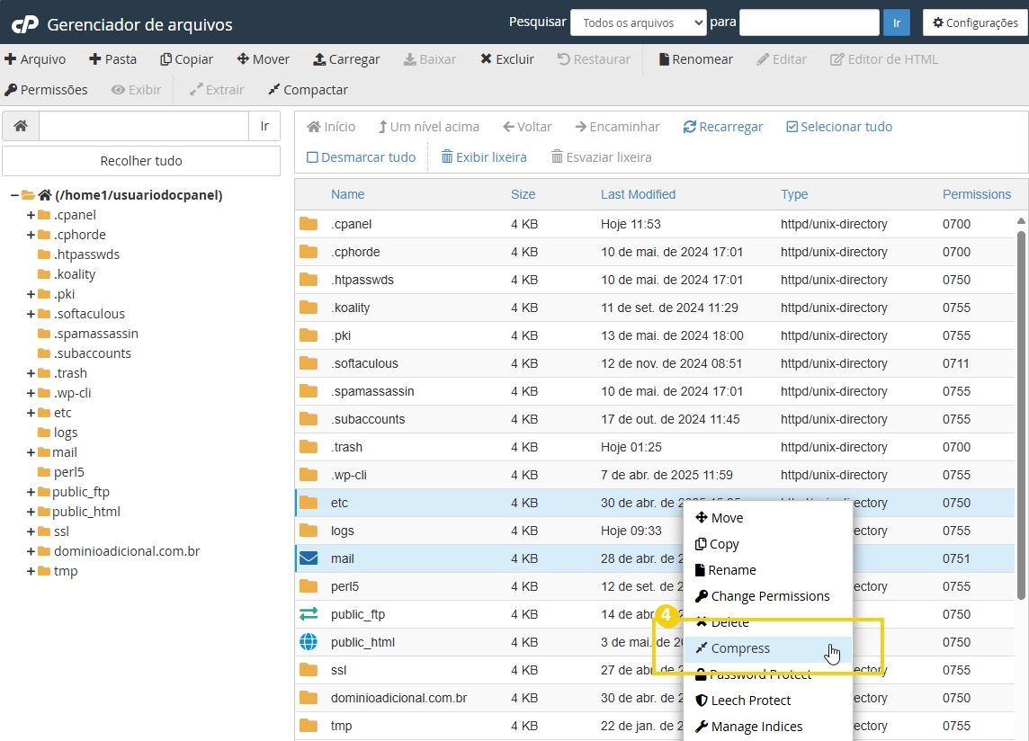Screen dimensions: 1029x741
Task: Select logs in the folder tree
Action: click(x=66, y=433)
